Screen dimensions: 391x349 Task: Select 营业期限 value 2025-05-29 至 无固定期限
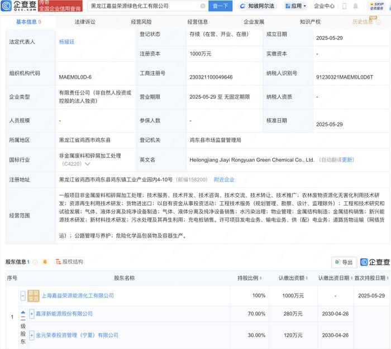220,97
